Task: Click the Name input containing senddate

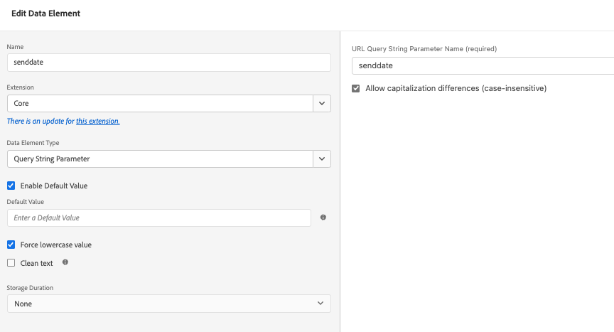Action: point(168,63)
